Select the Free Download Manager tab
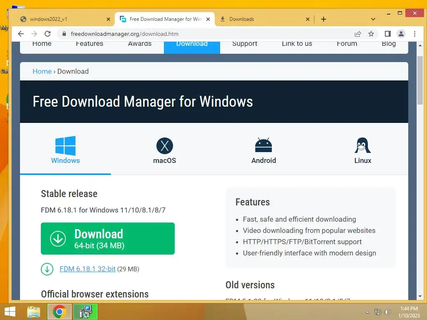 point(165,19)
